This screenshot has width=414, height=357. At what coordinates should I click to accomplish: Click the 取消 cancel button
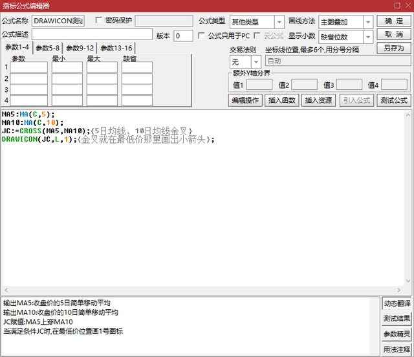pyautogui.click(x=394, y=34)
